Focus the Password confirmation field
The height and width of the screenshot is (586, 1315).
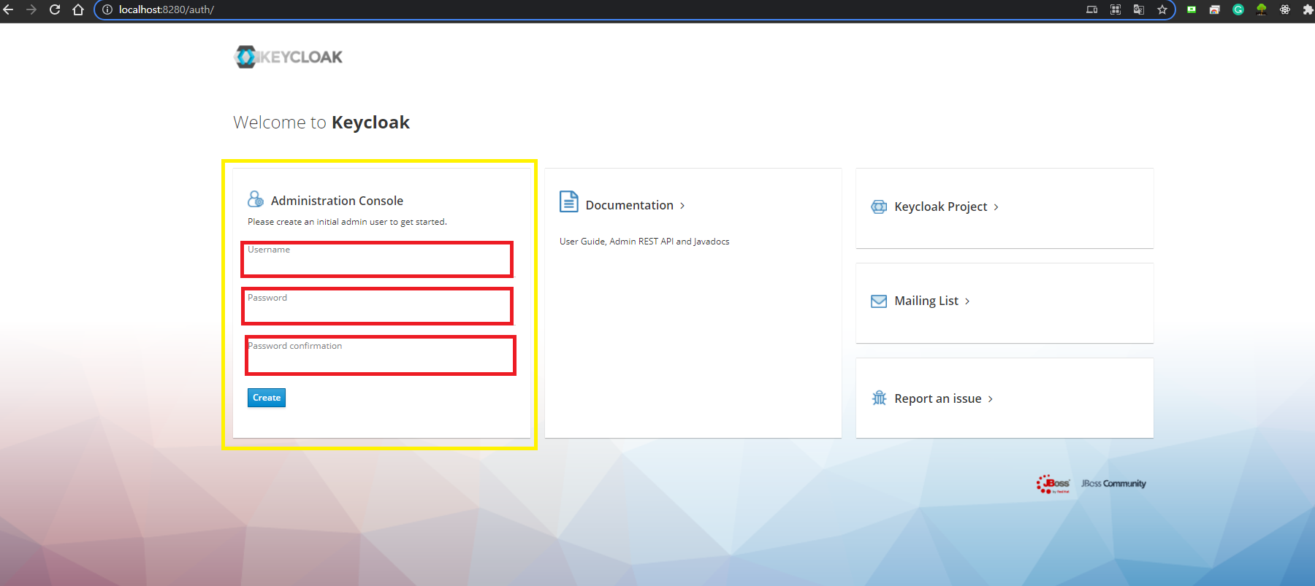point(381,355)
